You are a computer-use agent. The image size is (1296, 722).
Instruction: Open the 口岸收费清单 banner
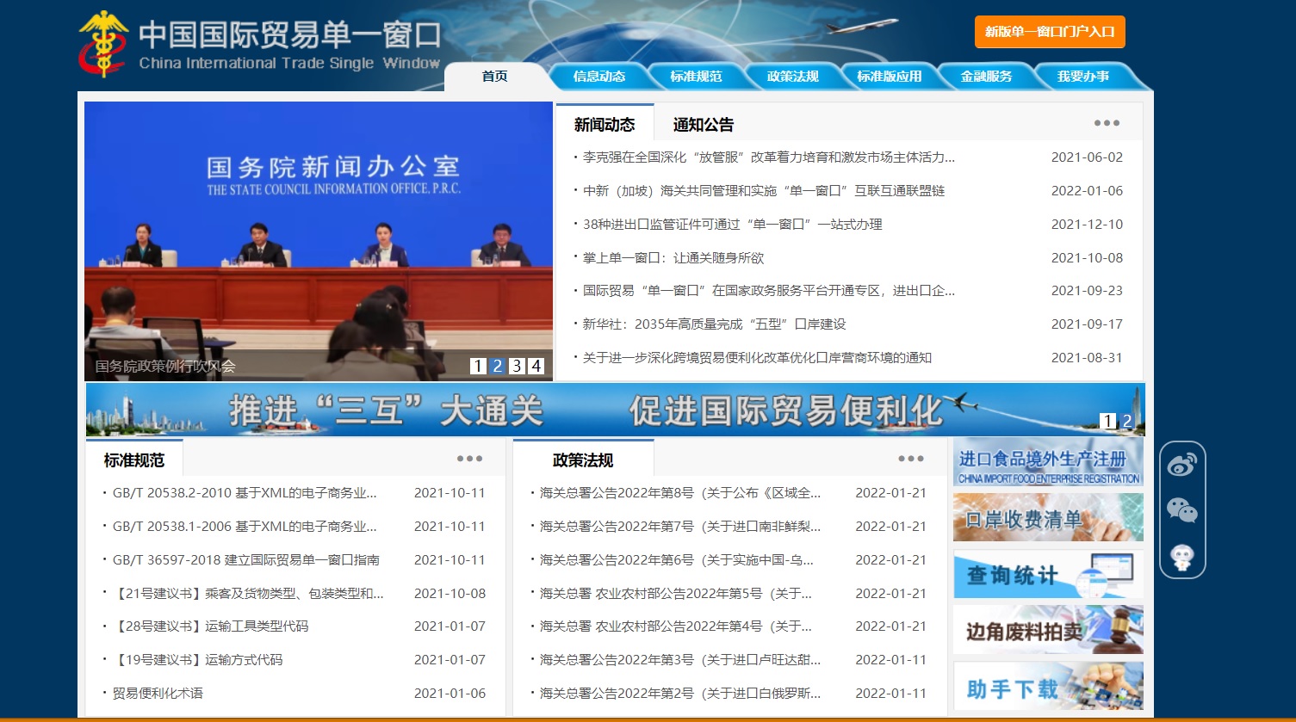click(x=1047, y=518)
